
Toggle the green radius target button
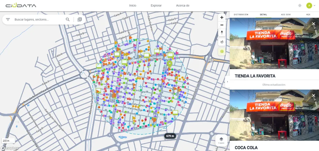tap(222, 52)
